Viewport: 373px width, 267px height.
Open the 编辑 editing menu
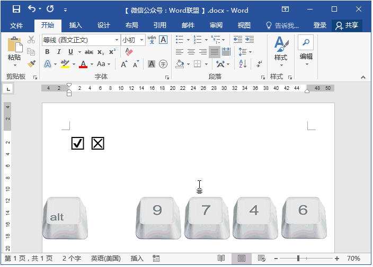pos(306,51)
